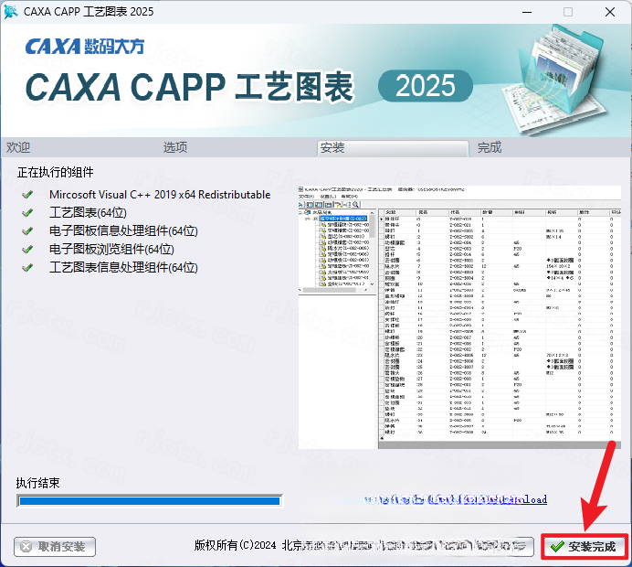Click checkmark beside 电子图板信息处理组件(64位)
632x567 pixels.
coord(27,231)
